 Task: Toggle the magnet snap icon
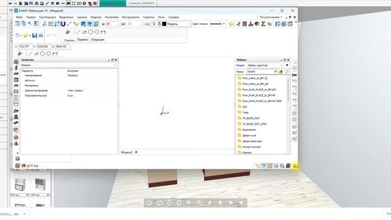63,24
